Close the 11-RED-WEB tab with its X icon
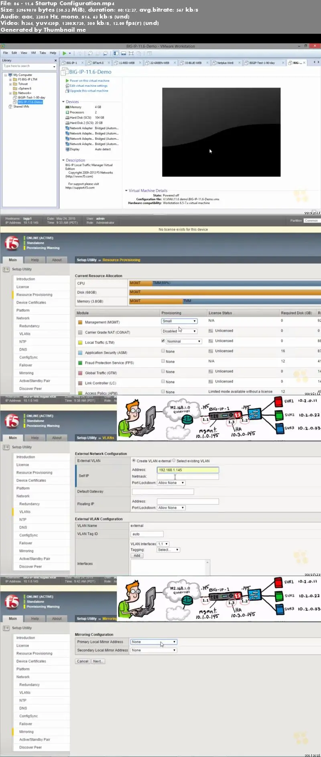 point(140,63)
